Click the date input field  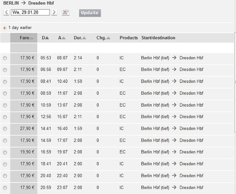click(30, 12)
